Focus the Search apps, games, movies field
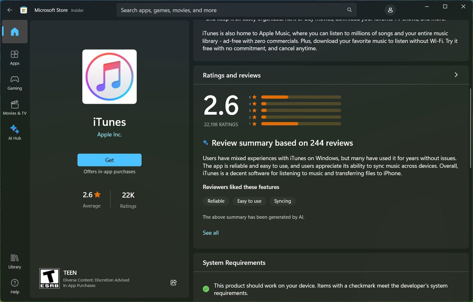 [230, 10]
